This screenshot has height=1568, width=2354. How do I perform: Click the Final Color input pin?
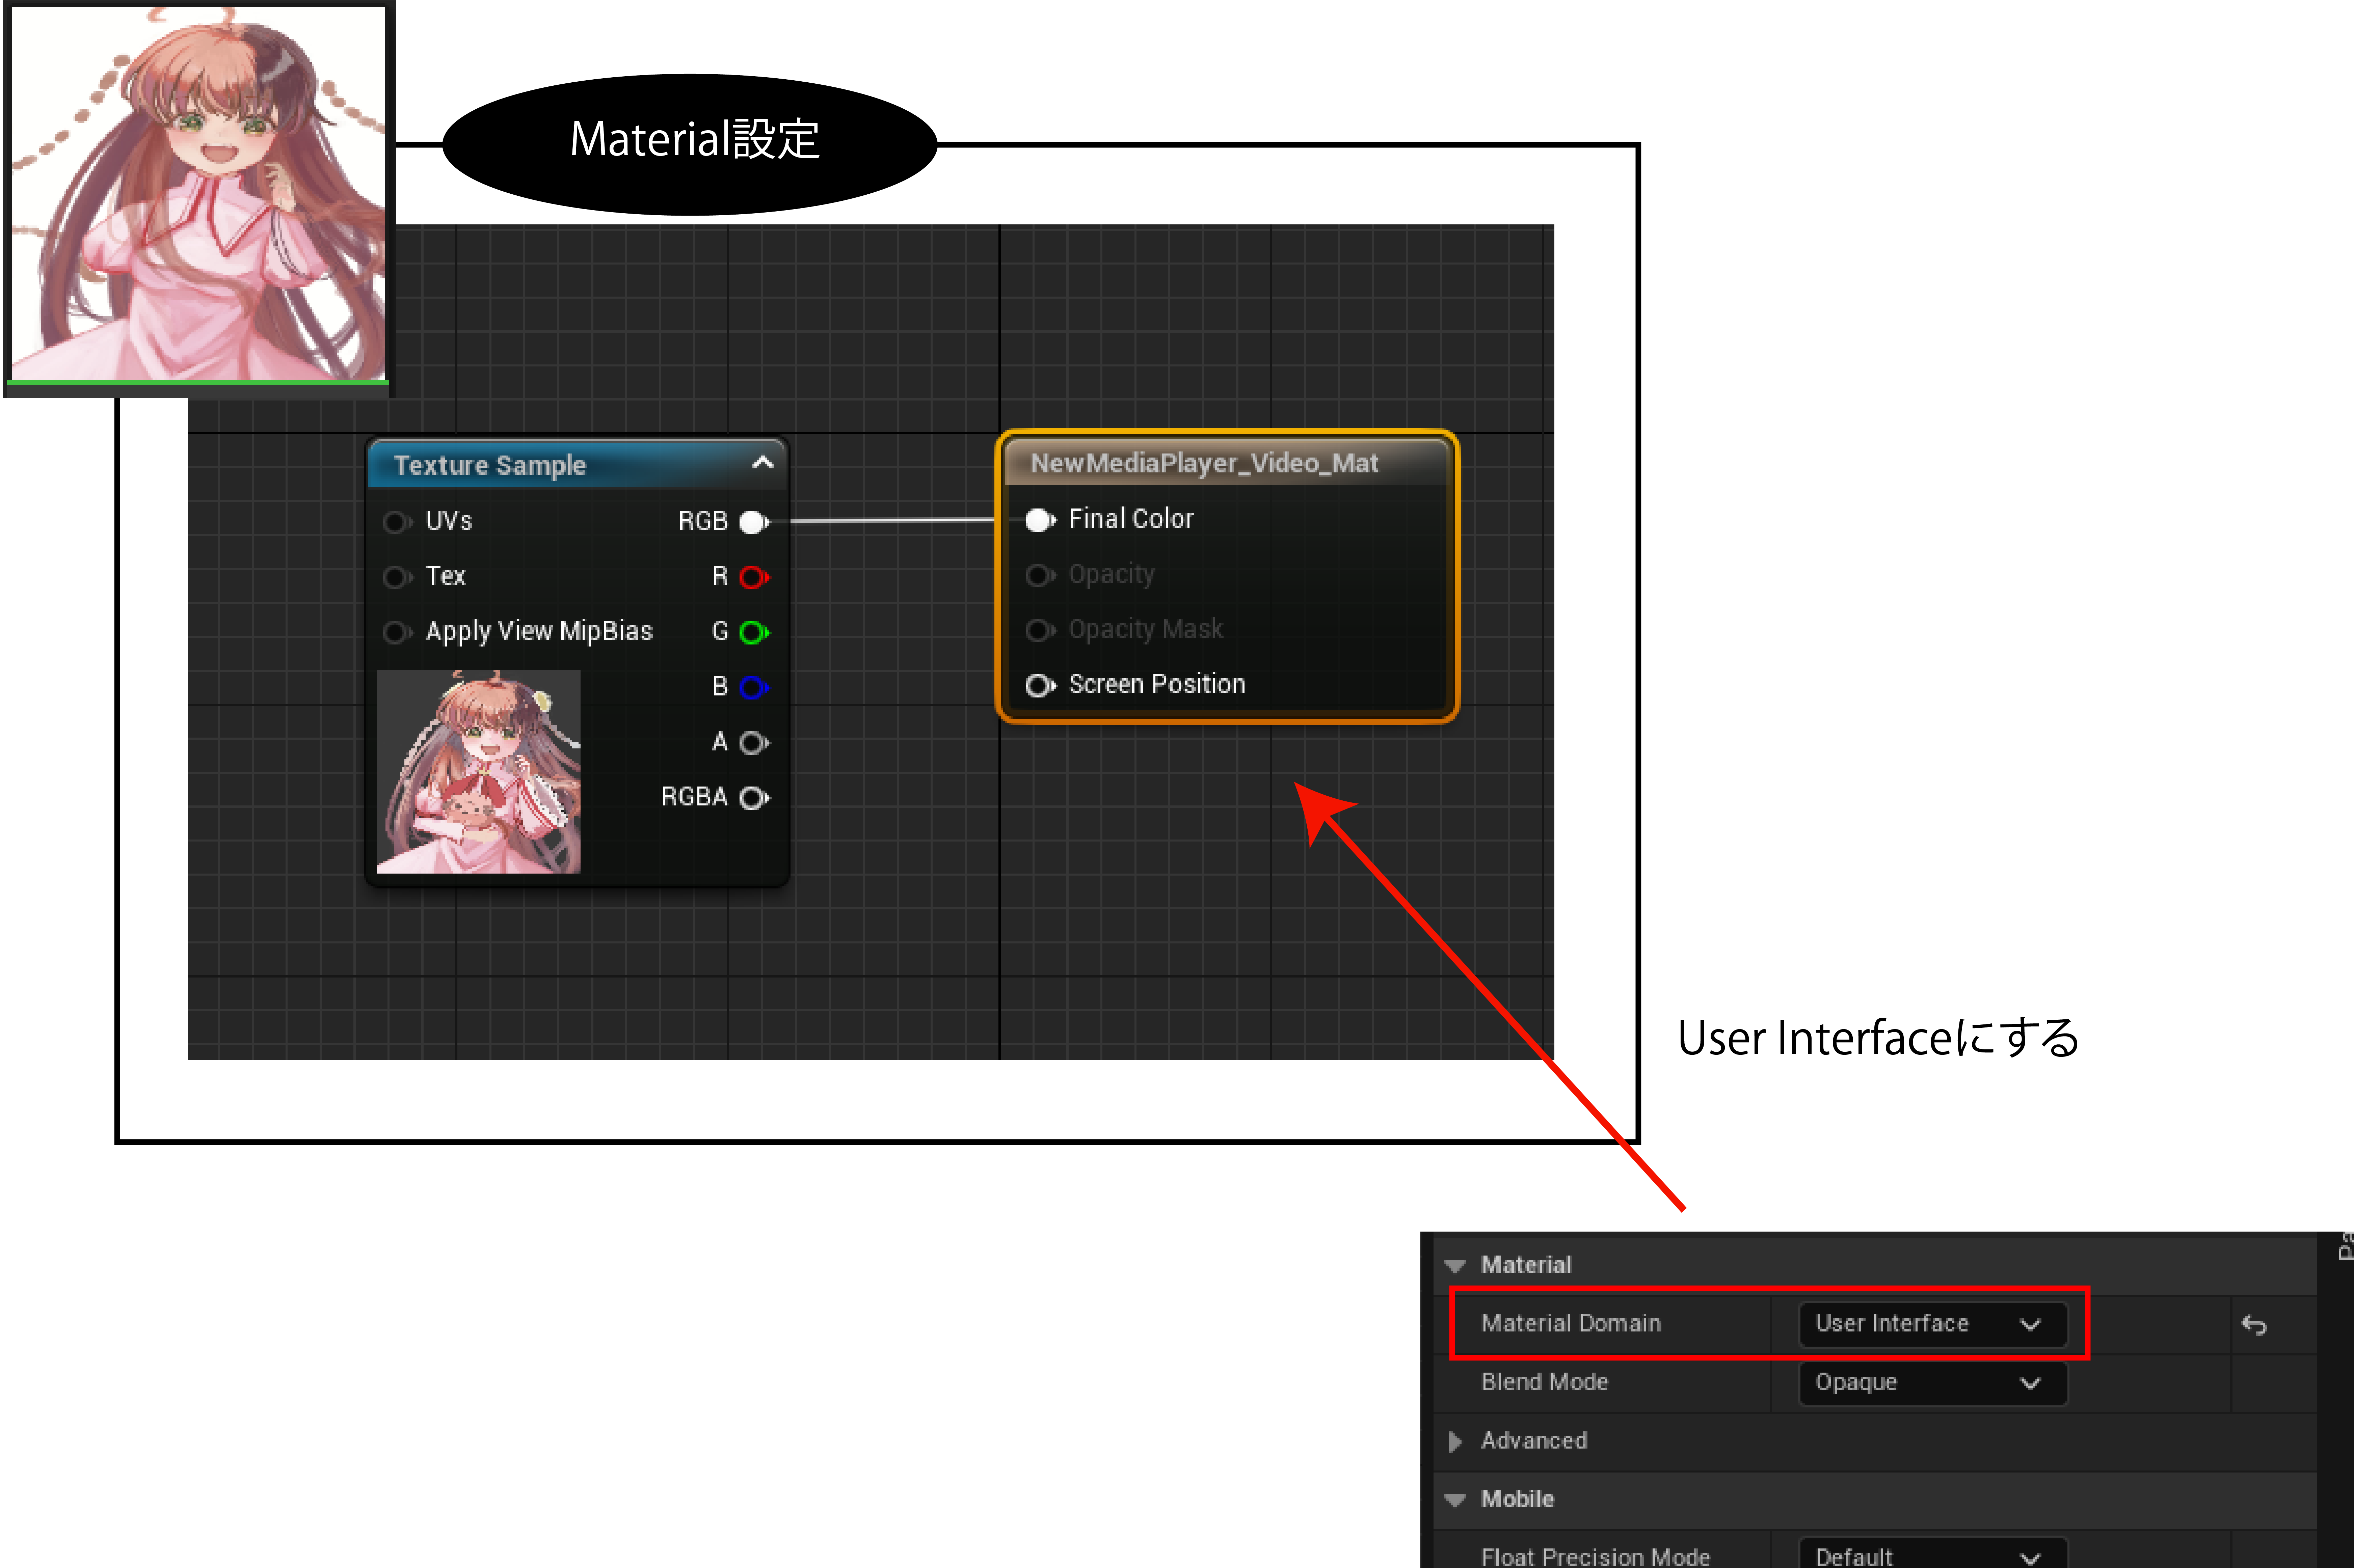(x=1039, y=520)
